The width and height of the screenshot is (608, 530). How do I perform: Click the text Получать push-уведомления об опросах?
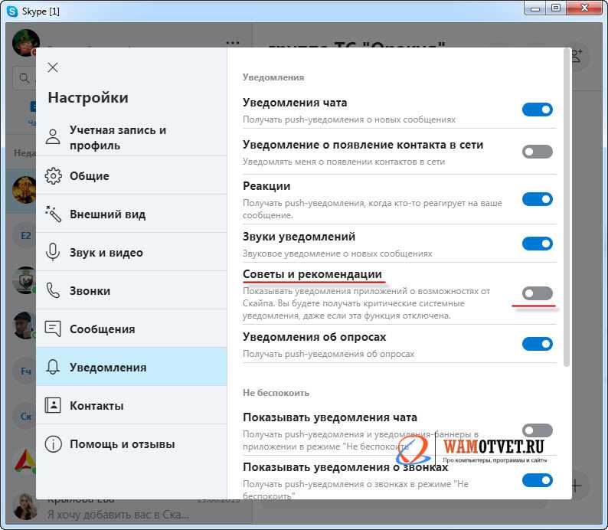click(x=329, y=354)
